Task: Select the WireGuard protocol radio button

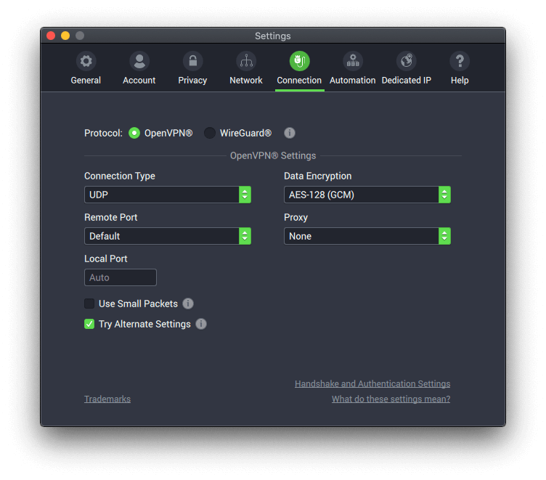Action: (x=210, y=133)
